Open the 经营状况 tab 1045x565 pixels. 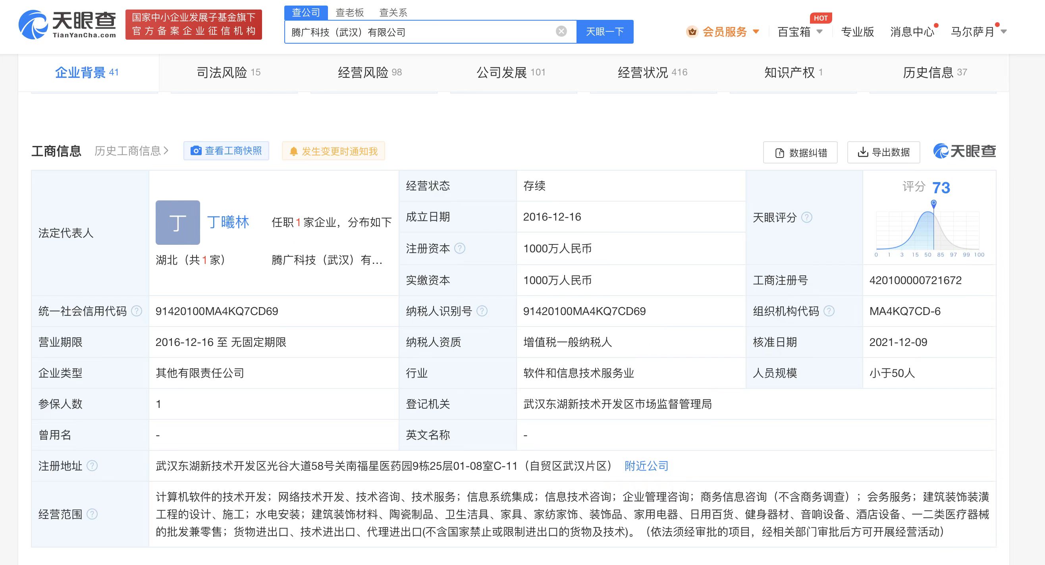(652, 73)
